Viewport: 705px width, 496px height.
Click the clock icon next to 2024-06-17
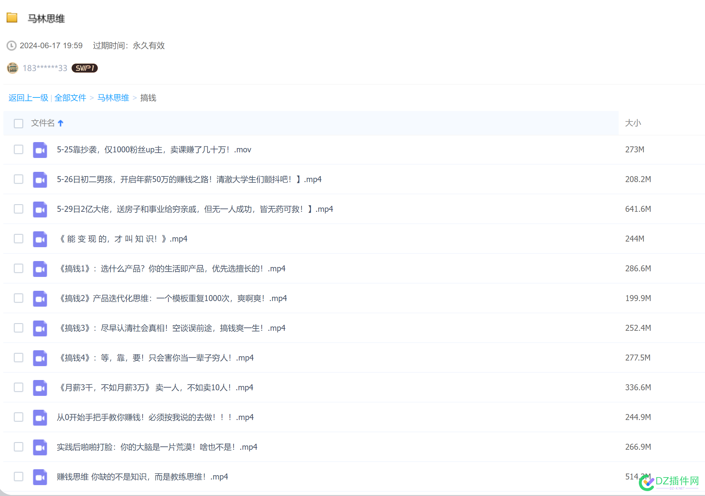click(x=12, y=46)
